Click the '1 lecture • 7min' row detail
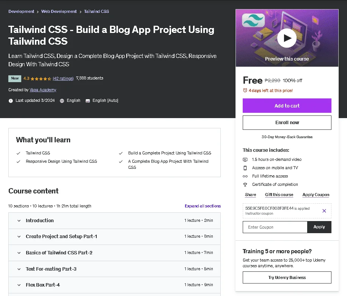Viewport: 347px width, 296px height. (198, 252)
